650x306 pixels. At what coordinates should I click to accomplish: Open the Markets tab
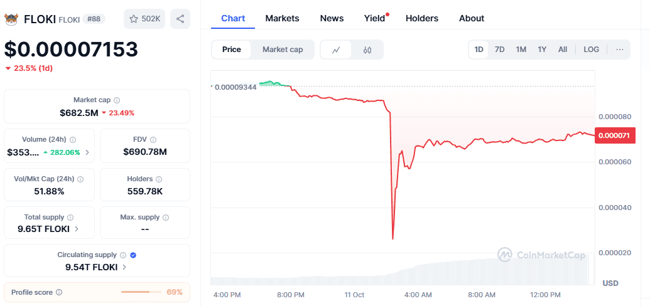(282, 18)
